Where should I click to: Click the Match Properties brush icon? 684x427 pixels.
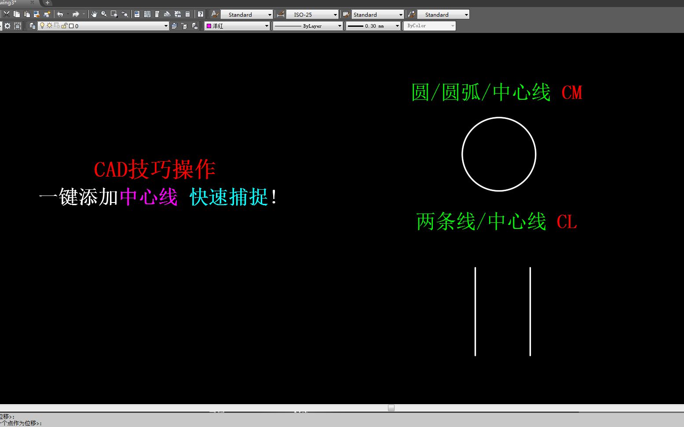tap(37, 14)
